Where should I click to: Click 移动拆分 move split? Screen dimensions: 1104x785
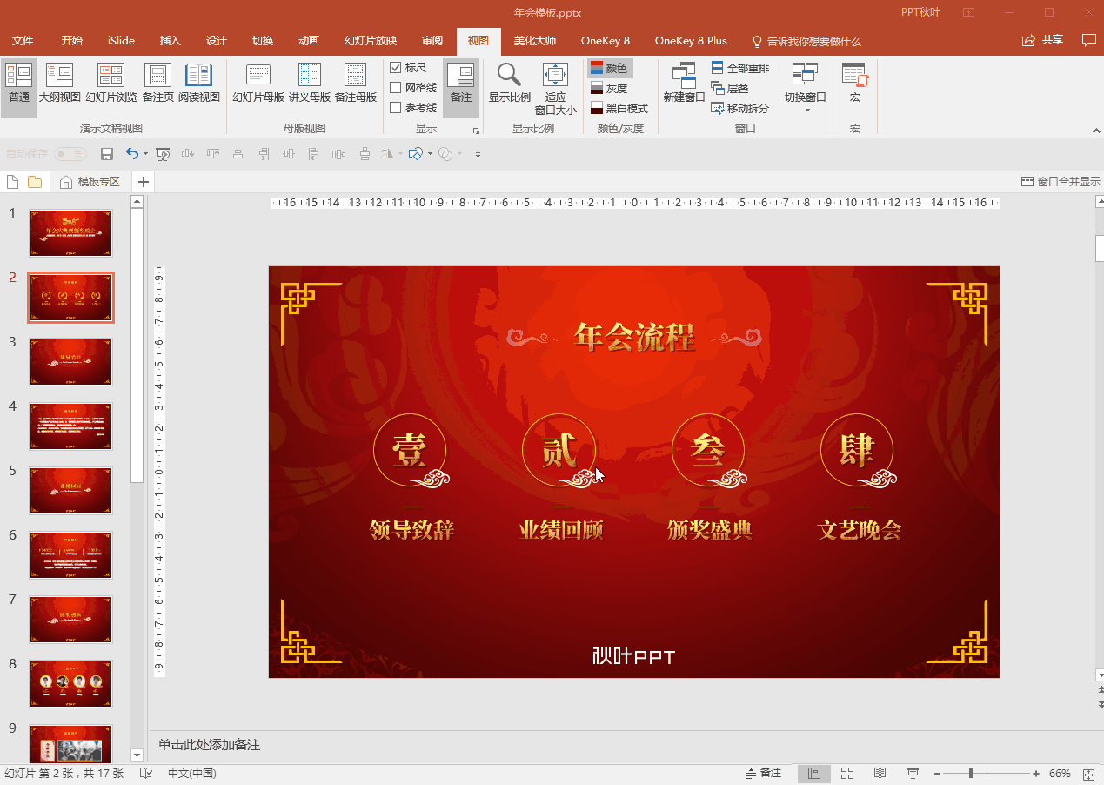(x=739, y=108)
